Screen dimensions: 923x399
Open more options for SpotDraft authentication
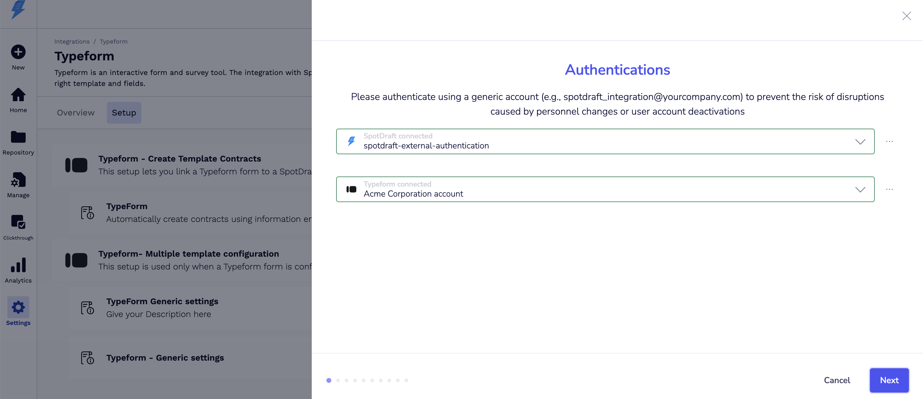[x=889, y=142]
